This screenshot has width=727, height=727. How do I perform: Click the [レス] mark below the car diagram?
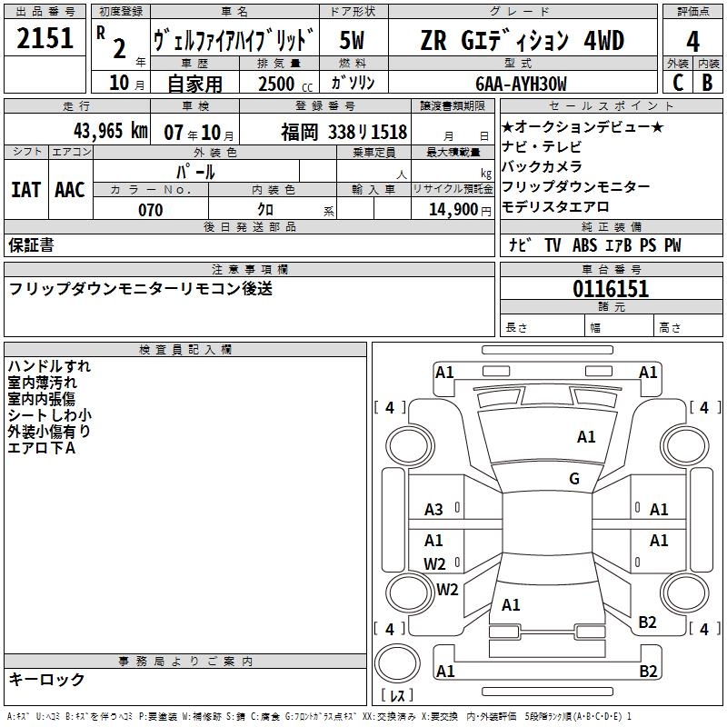point(398,696)
